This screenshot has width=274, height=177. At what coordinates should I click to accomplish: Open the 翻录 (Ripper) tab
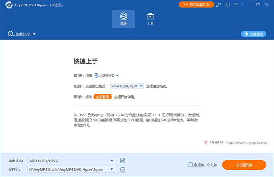tap(124, 19)
